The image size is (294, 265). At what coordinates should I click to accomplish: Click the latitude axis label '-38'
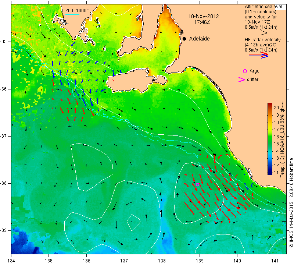[x=4, y=183]
